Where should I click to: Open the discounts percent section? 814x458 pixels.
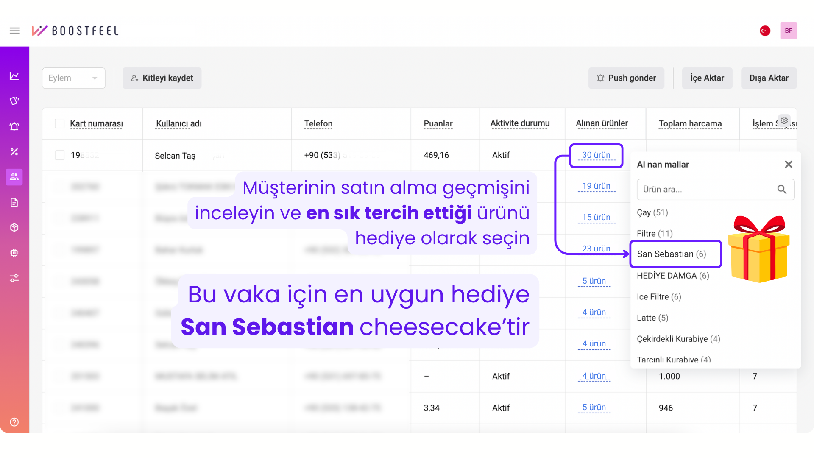(14, 151)
